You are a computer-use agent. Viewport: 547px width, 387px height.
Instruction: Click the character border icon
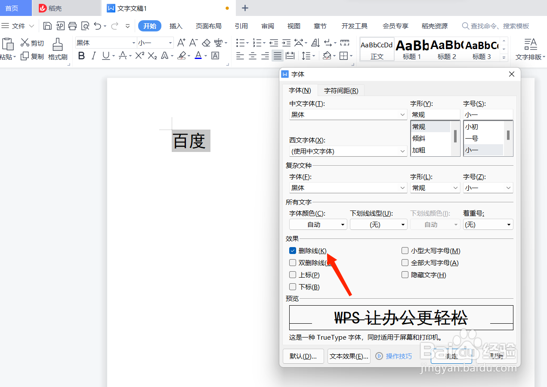215,56
